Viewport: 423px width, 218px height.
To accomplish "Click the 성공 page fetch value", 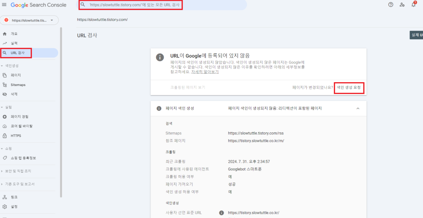I will tap(232, 184).
